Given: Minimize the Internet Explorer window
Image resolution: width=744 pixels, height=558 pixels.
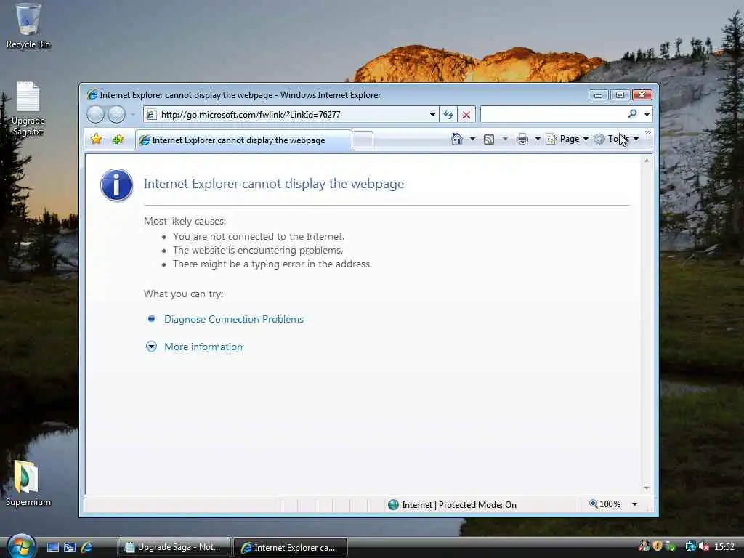Looking at the screenshot, I should click(x=598, y=95).
